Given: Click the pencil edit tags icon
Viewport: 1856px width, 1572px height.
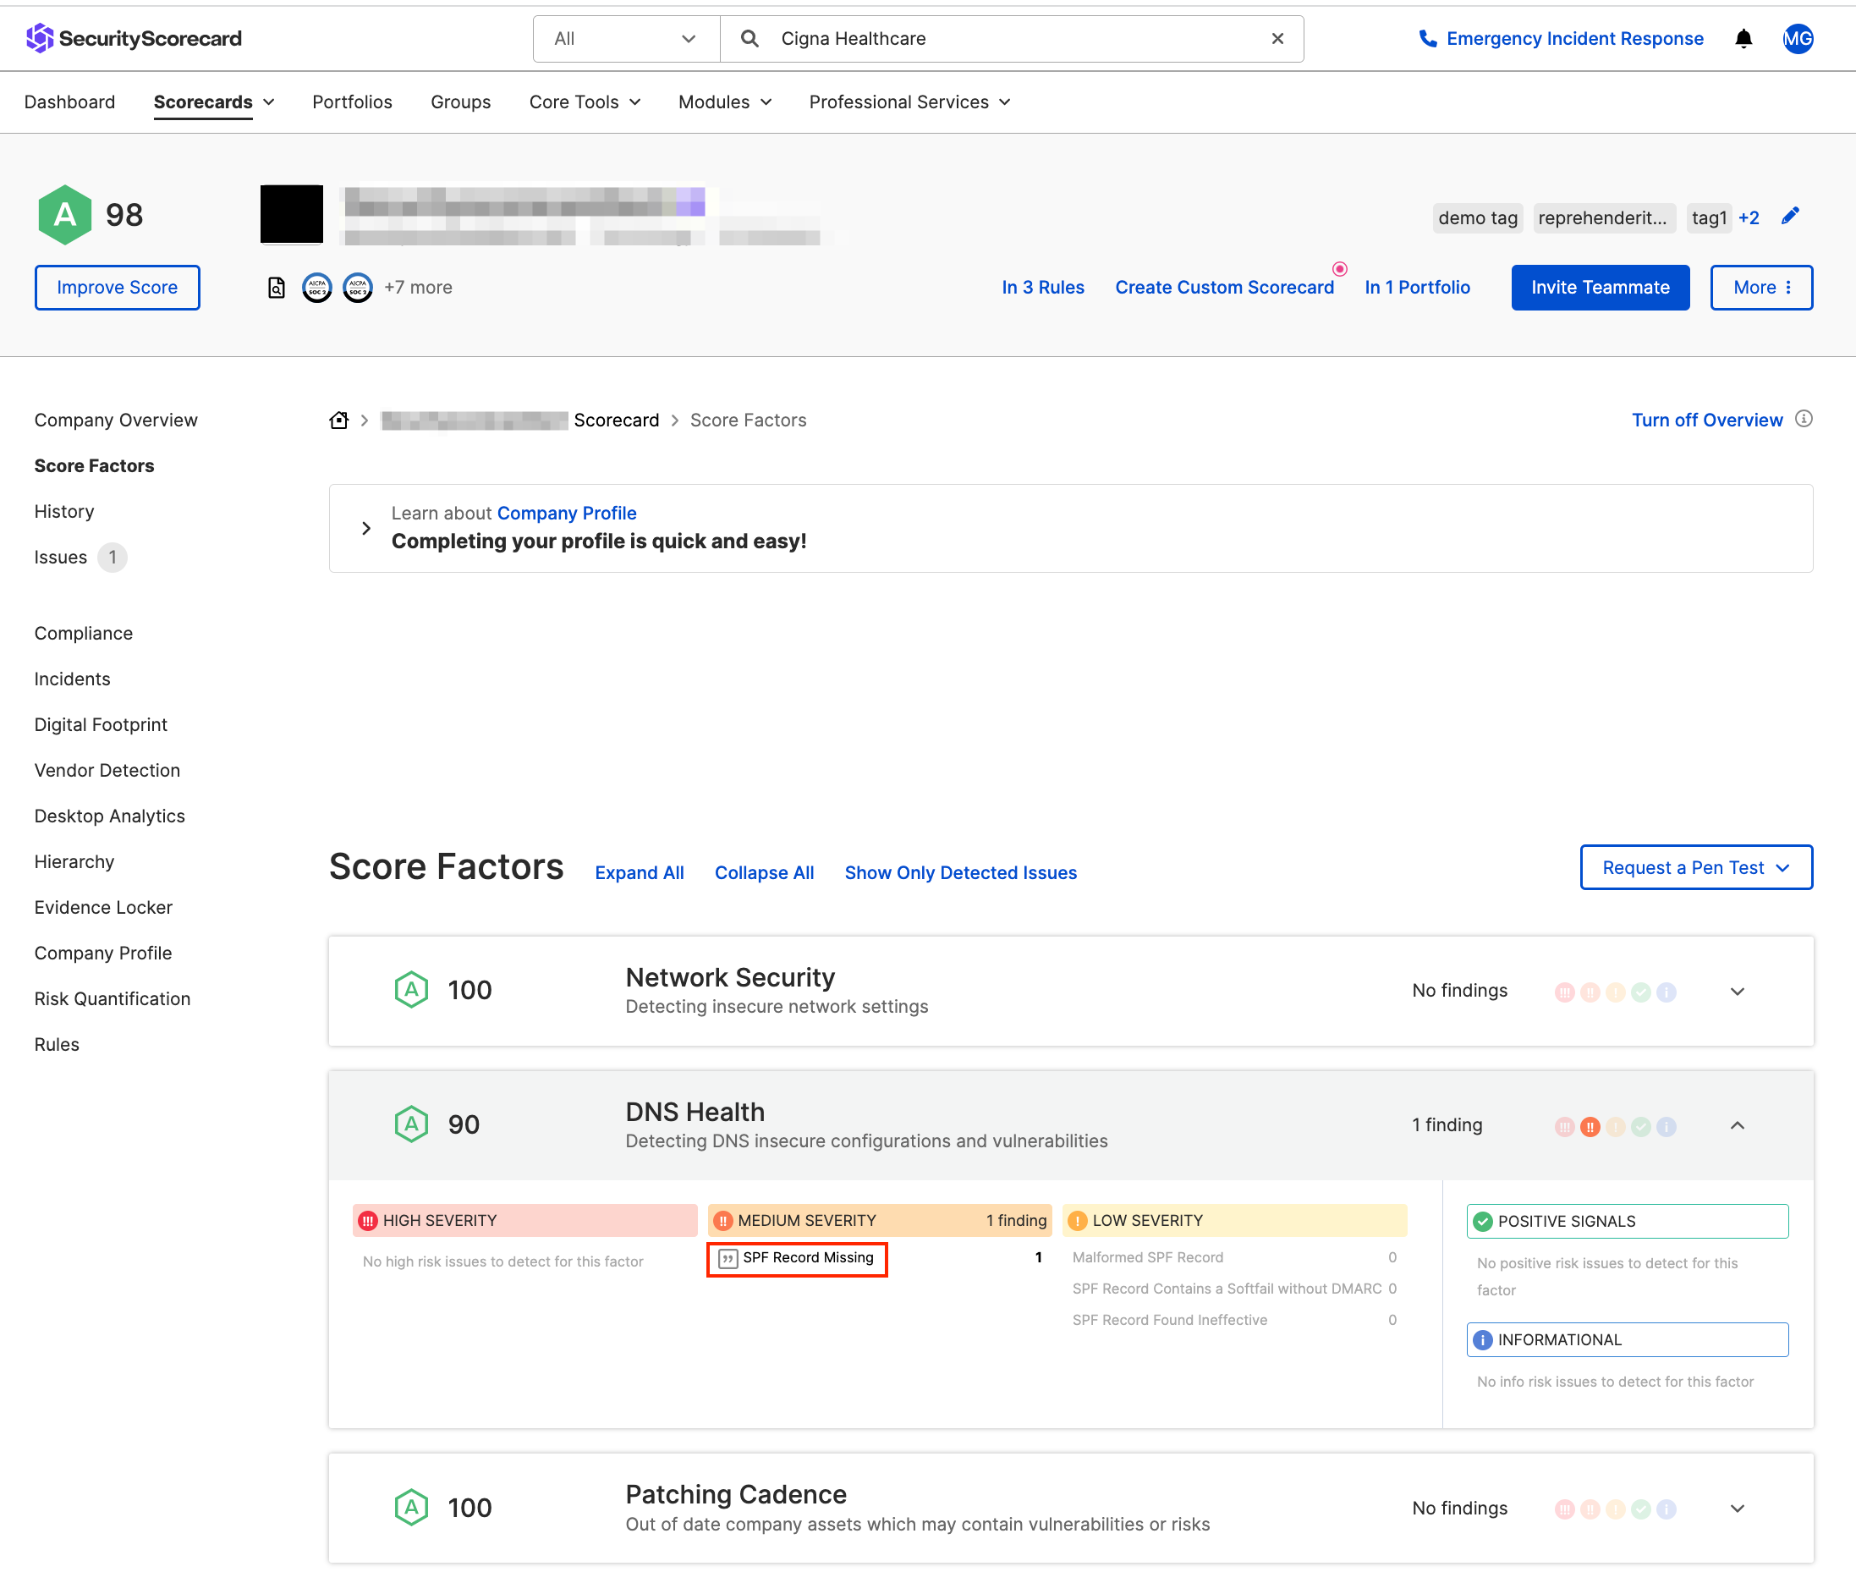Looking at the screenshot, I should tap(1789, 217).
